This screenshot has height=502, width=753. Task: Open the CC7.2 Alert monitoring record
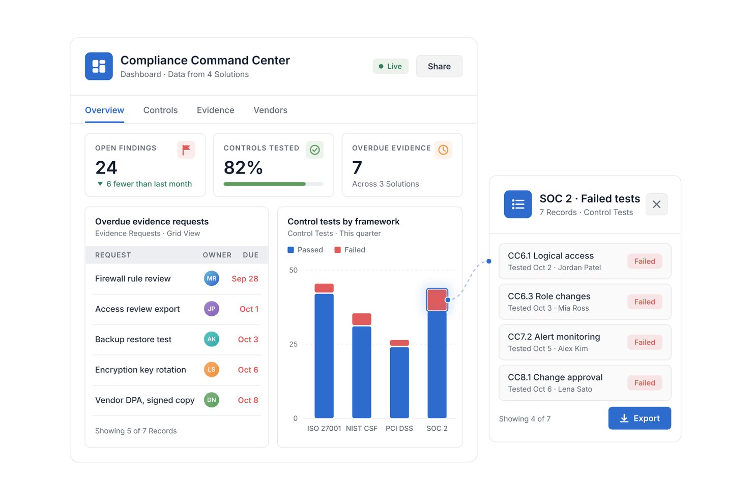tap(585, 342)
